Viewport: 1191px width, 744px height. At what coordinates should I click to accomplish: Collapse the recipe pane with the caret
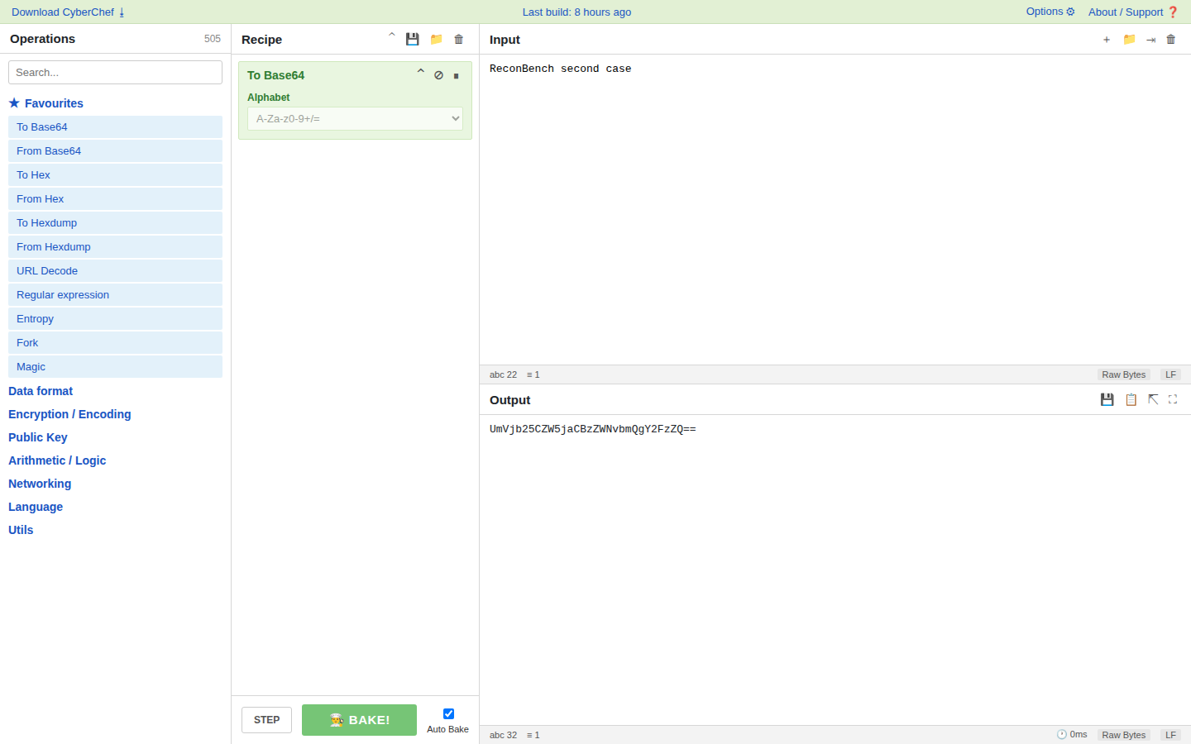(x=392, y=36)
